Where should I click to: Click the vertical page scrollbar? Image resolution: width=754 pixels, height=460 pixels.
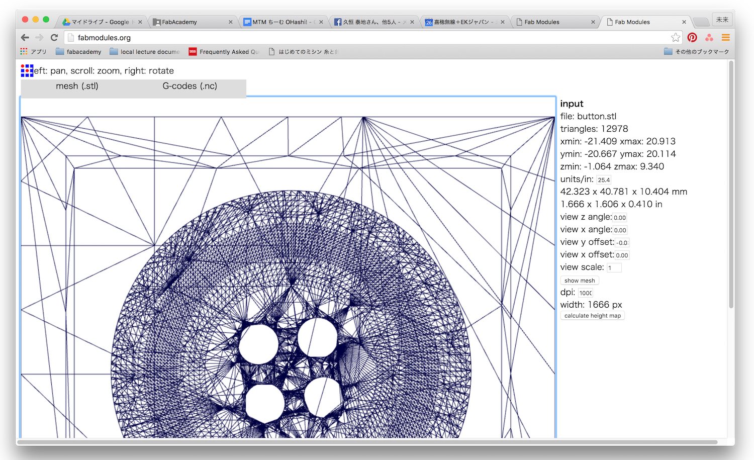click(x=731, y=183)
